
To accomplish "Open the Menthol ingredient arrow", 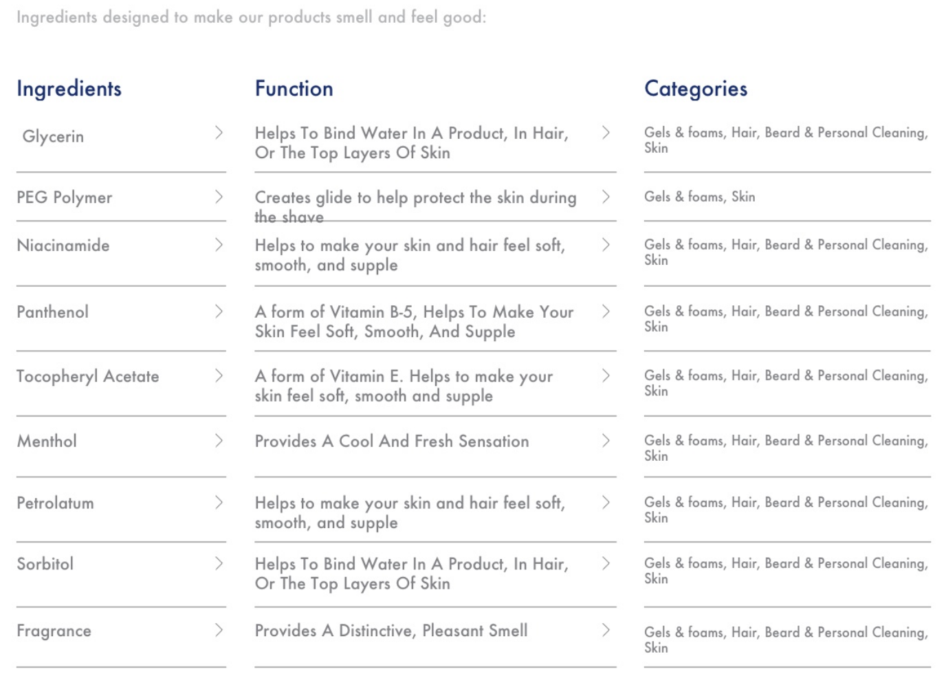I will coord(219,440).
